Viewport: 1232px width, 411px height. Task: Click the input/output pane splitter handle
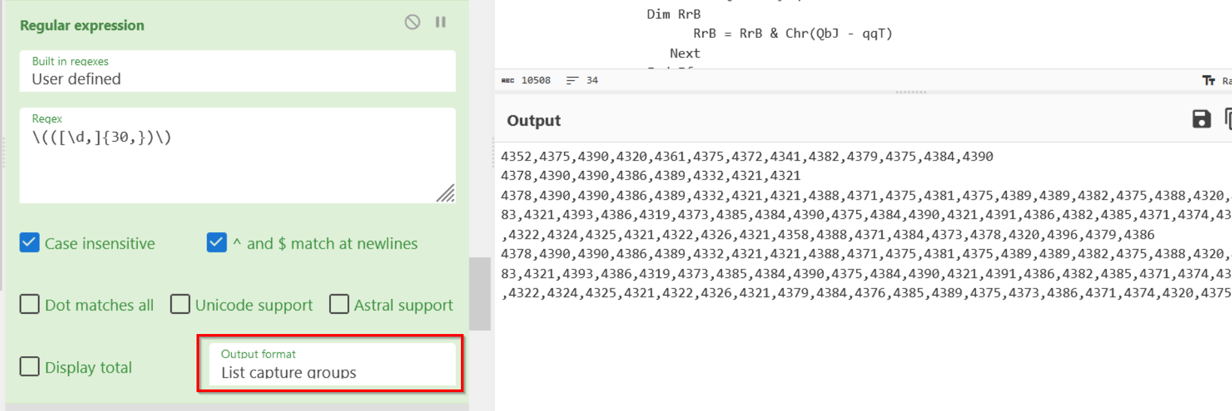click(x=911, y=92)
